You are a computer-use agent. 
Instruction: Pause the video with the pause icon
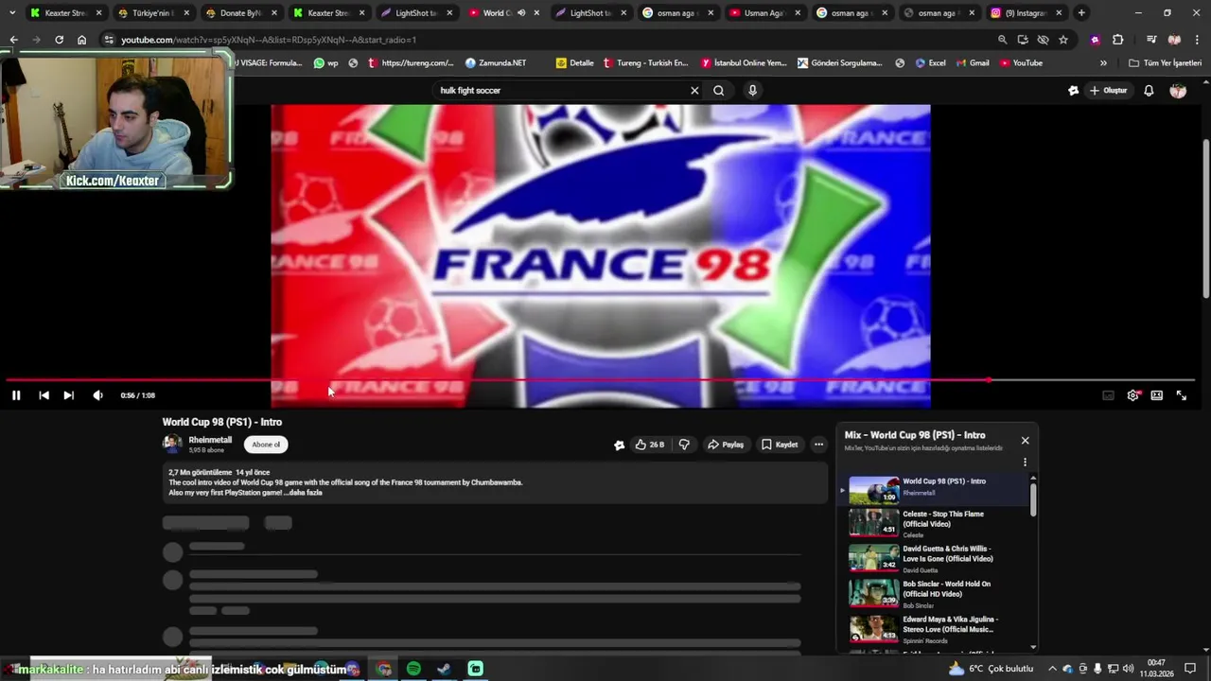pos(16,395)
